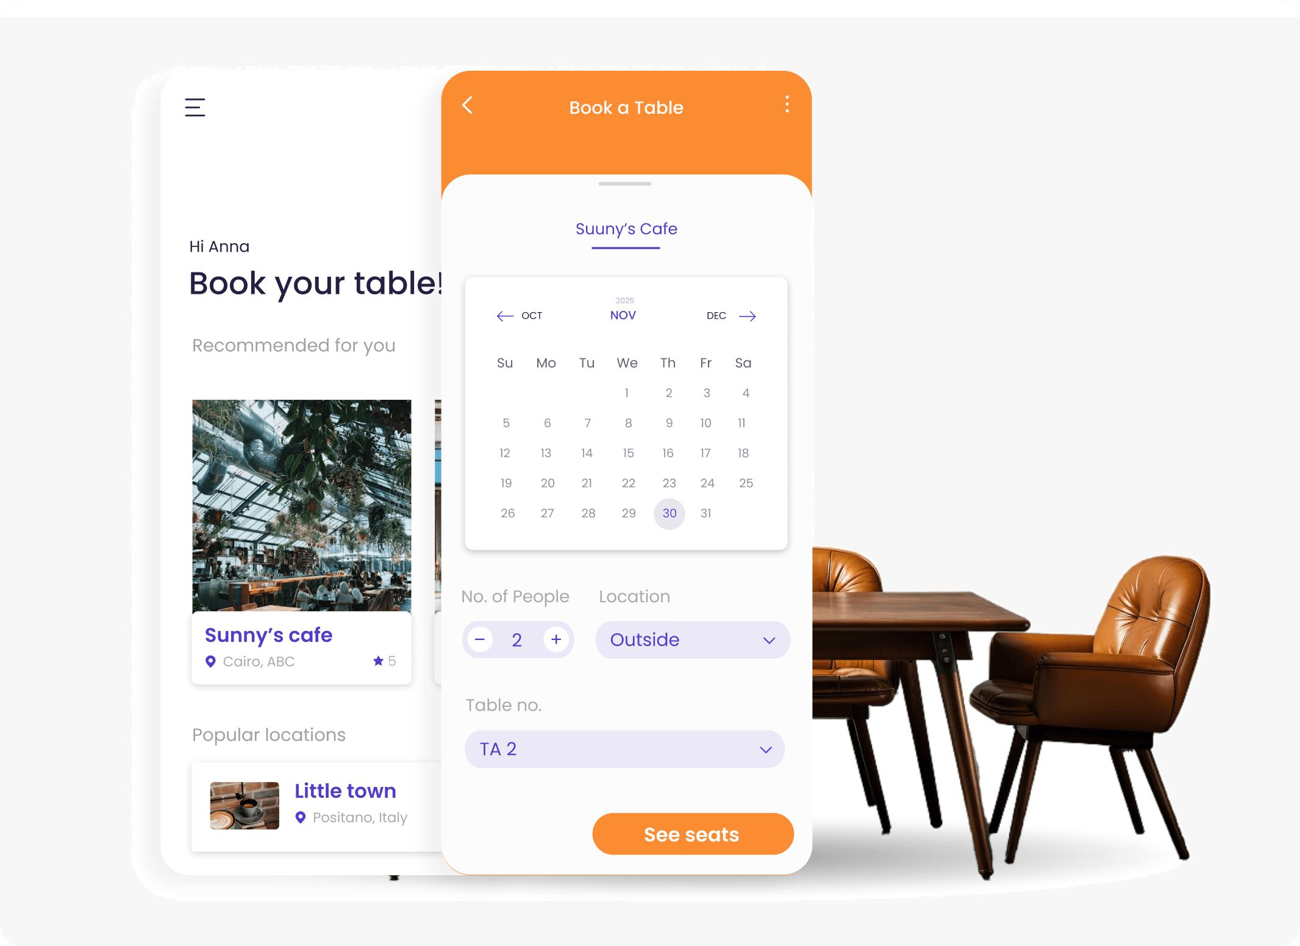Click the NOV month label in calendar
This screenshot has height=946, width=1300.
[x=624, y=317]
